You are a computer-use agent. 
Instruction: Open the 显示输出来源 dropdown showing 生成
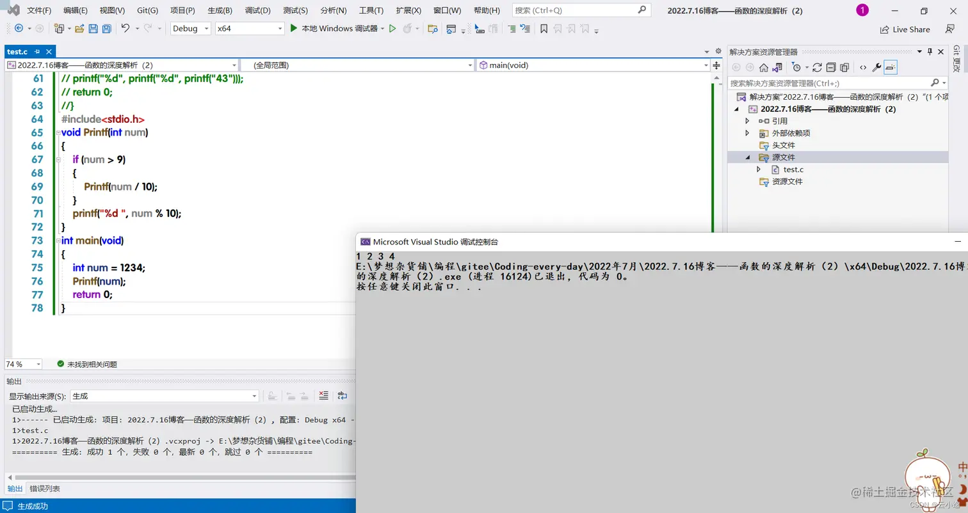click(165, 396)
